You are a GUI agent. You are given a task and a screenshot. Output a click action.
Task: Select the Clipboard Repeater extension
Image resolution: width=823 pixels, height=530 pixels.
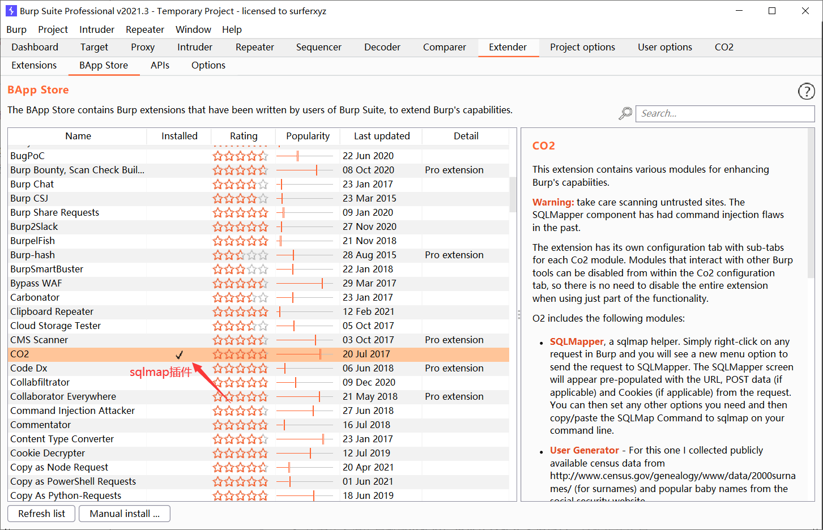click(x=258, y=311)
